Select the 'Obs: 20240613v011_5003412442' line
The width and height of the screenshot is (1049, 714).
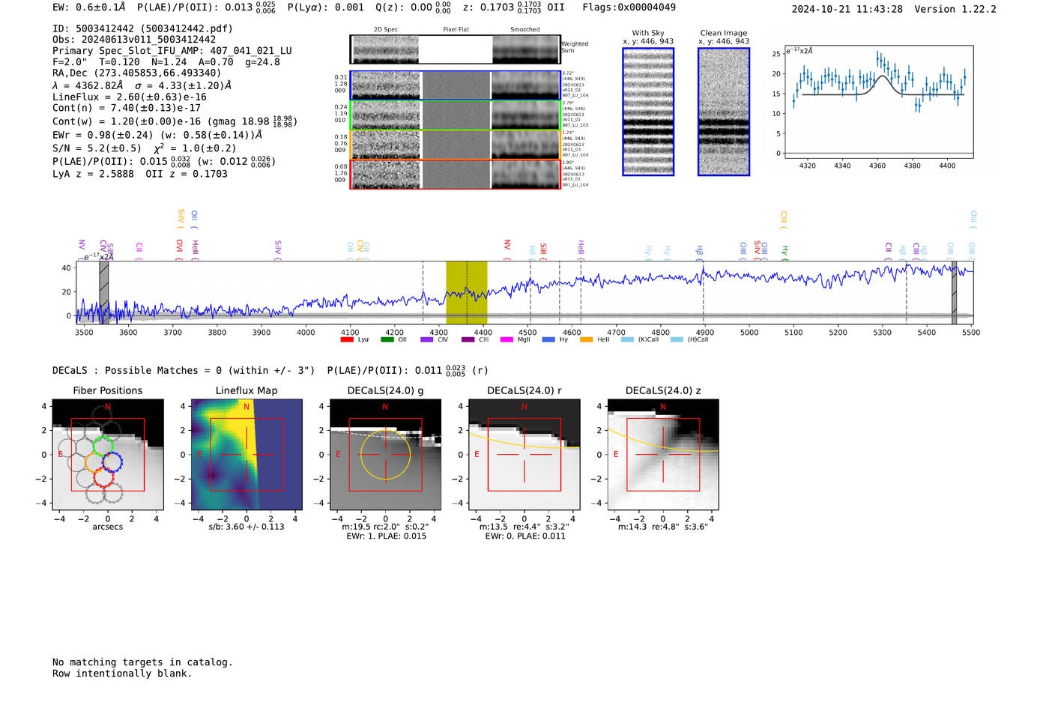pyautogui.click(x=134, y=40)
